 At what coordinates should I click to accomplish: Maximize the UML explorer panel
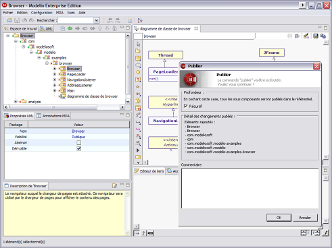(128, 28)
